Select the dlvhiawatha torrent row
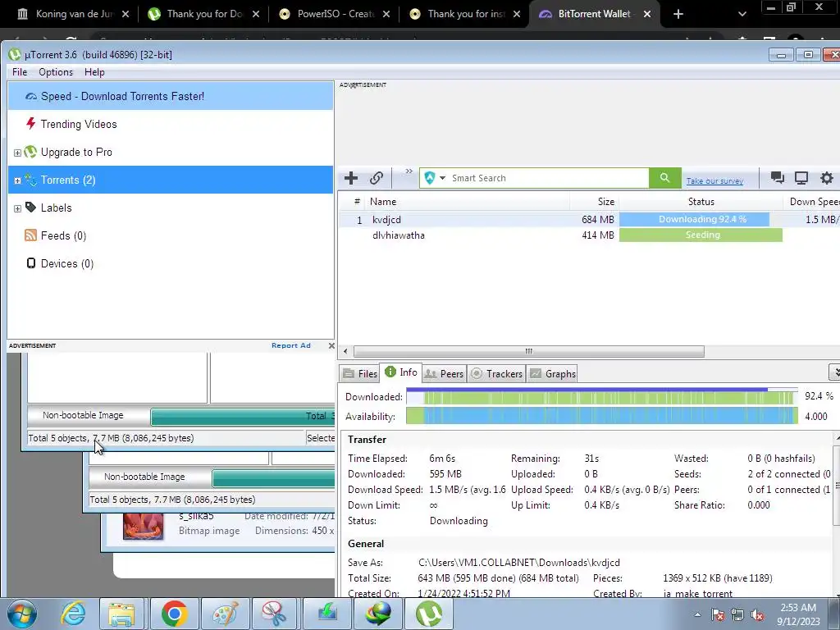Screen dimensions: 840x630 click(589, 235)
